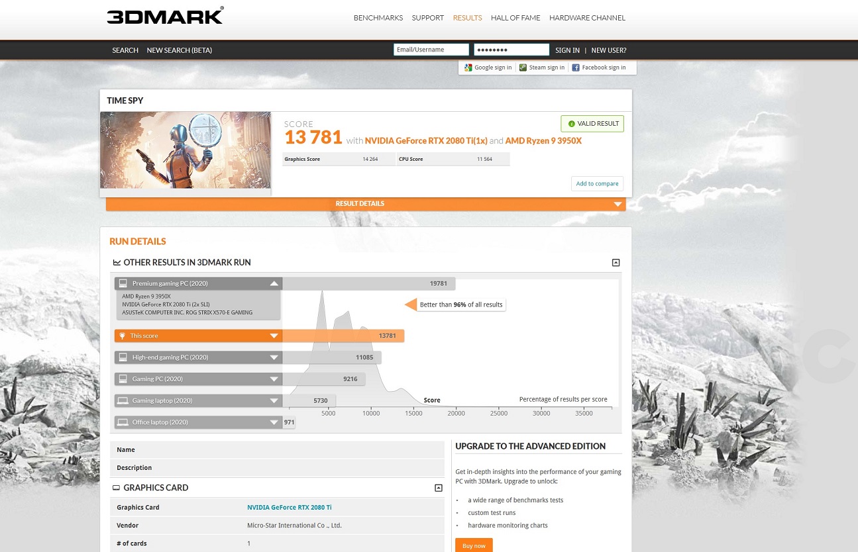Viewport: 858px width, 552px height.
Task: Click the Facebook sign in icon
Action: click(x=576, y=68)
